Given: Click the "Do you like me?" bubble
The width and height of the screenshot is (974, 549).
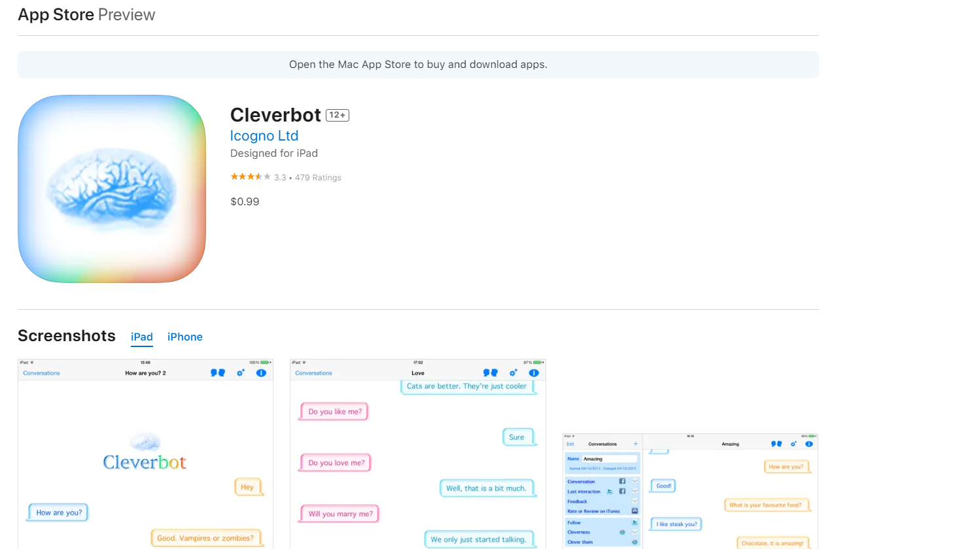Looking at the screenshot, I should pyautogui.click(x=334, y=412).
